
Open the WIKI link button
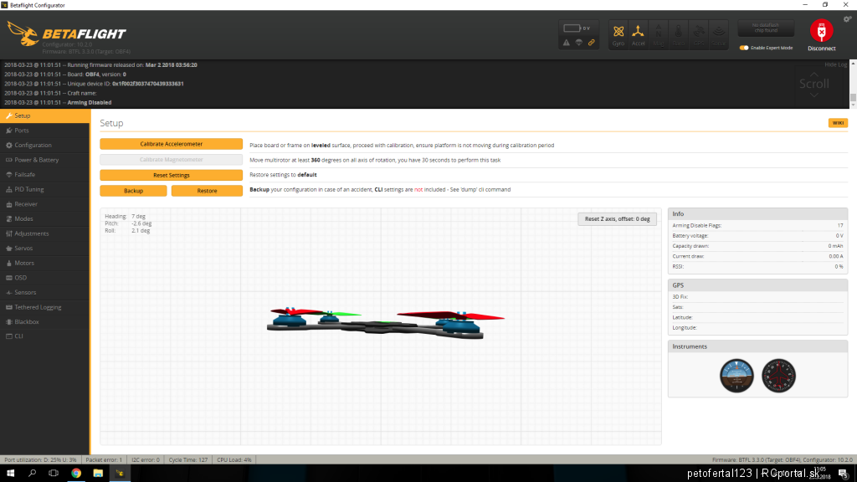coord(838,123)
